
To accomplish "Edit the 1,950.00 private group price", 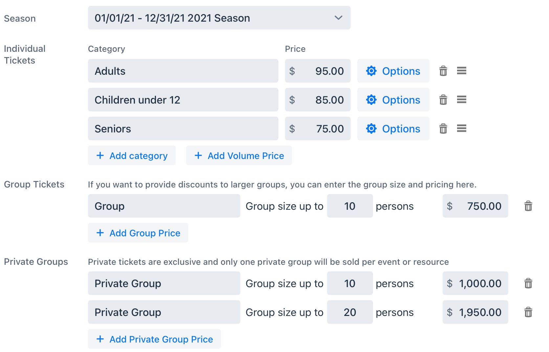I will pos(475,312).
